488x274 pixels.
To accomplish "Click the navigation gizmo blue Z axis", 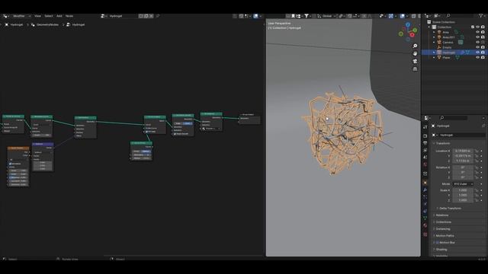I will 408,25.
